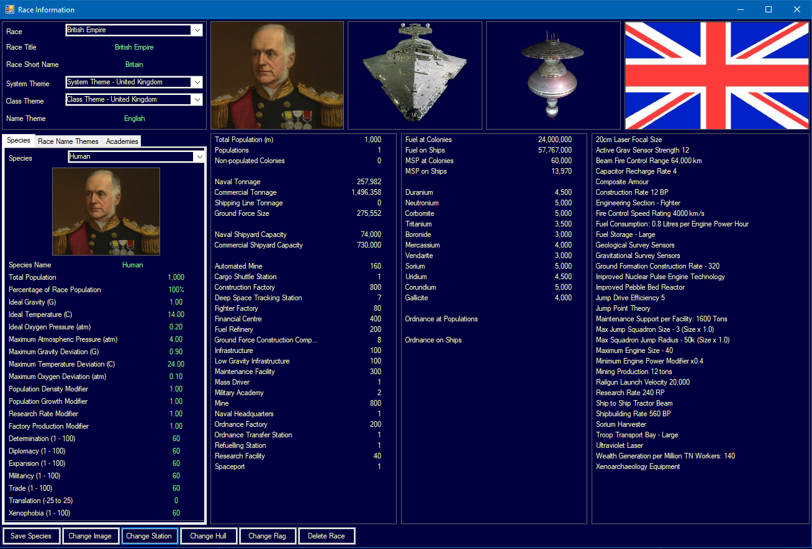Click the Determination (1 - 100) label
This screenshot has width=812, height=549.
point(43,439)
